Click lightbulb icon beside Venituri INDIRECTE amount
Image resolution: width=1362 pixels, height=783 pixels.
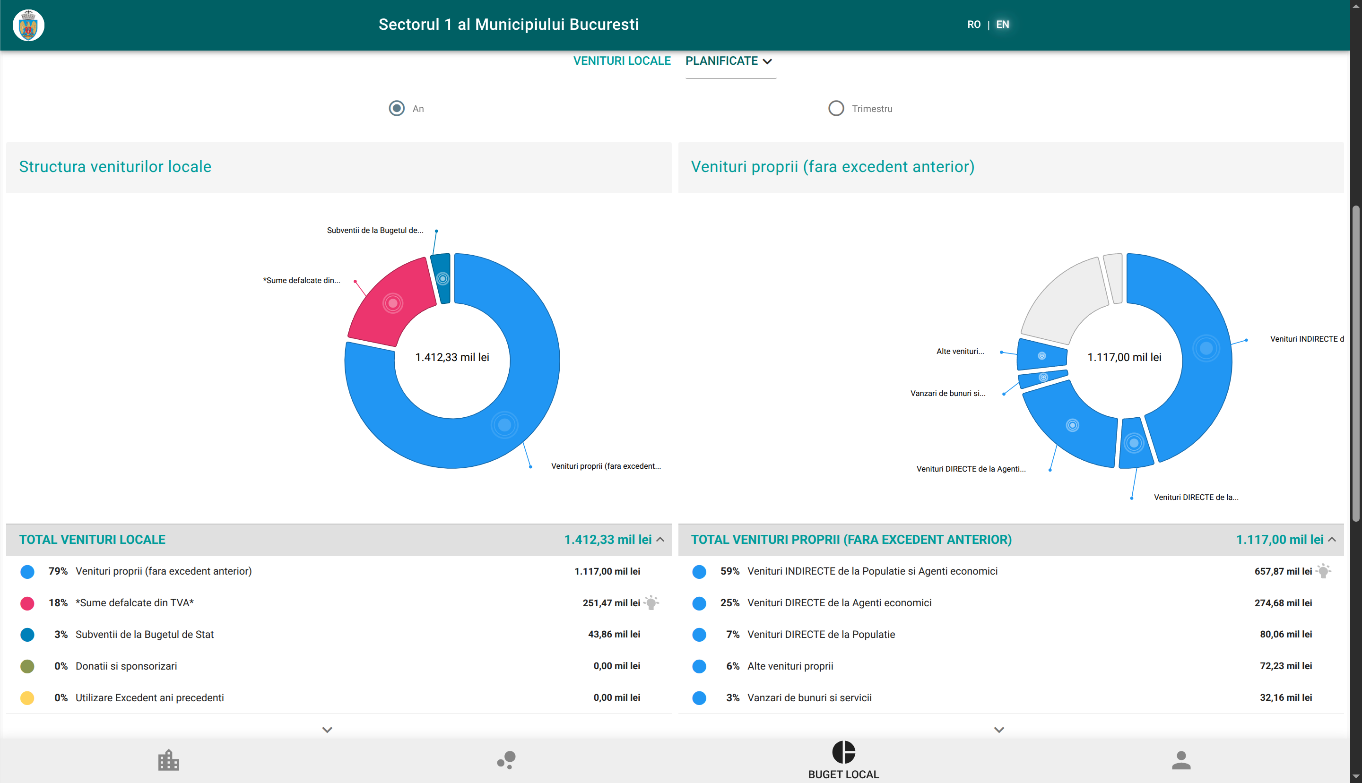[x=1323, y=571]
